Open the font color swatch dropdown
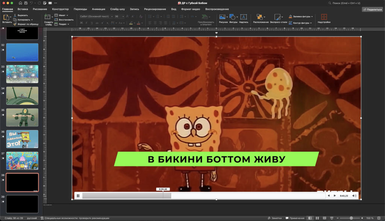The width and height of the screenshot is (385, 221). tap(142, 23)
